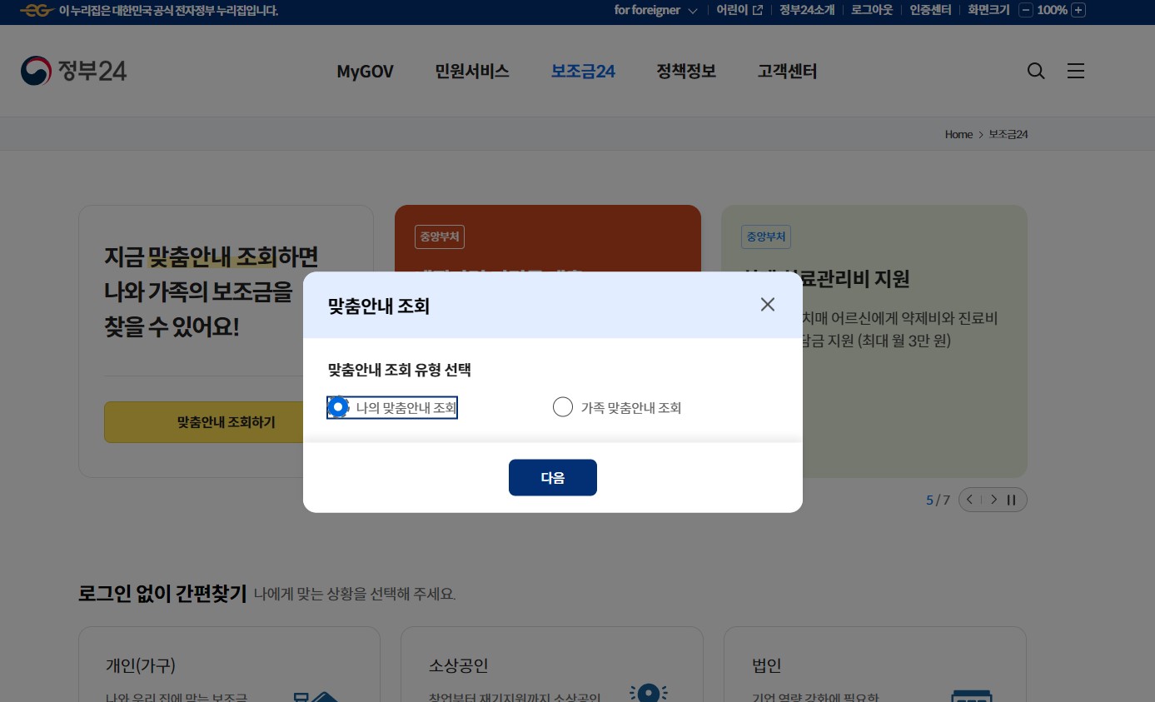Screen dimensions: 1155x702
Task: Click the 정부24 logo
Action: click(73, 71)
